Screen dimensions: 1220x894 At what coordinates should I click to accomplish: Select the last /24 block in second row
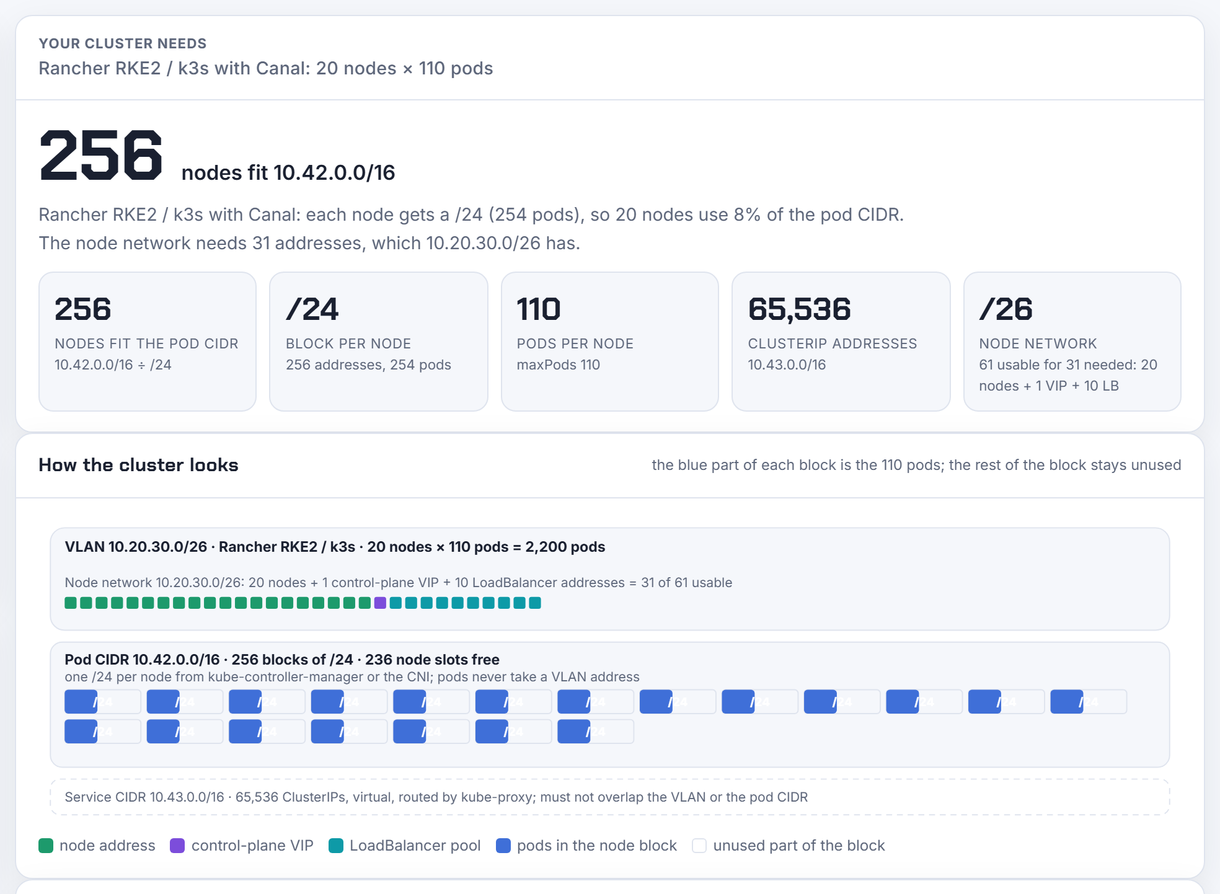coord(596,732)
